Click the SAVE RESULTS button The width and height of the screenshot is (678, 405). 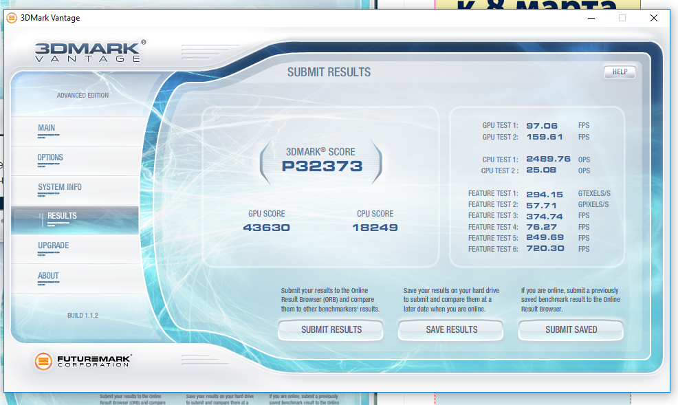(x=451, y=330)
